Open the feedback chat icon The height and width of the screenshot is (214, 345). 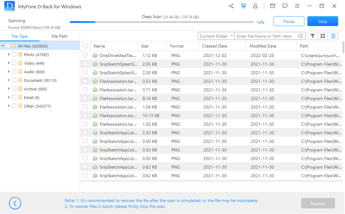[285, 6]
